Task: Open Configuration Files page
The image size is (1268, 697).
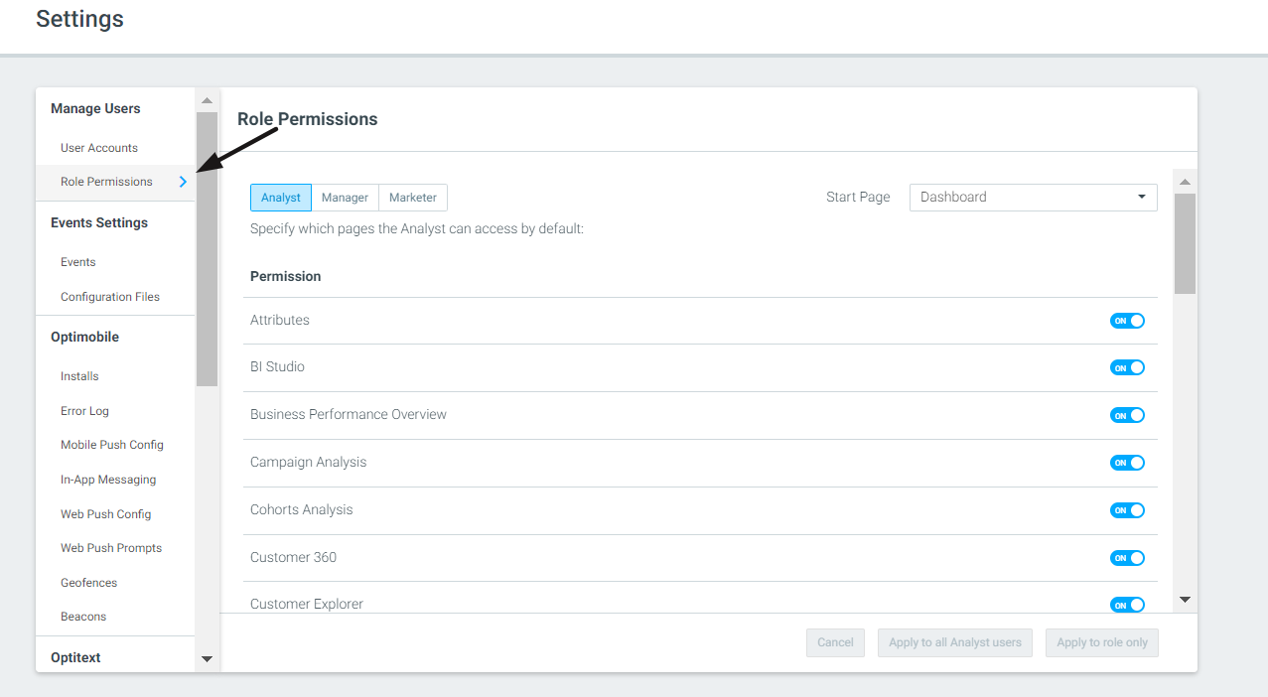Action: 110,297
